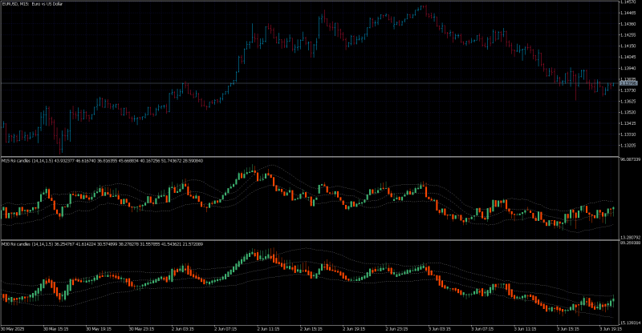Click the 2 Jun 03:15 time label
Viewport: 642px width, 333px height.
(183, 328)
